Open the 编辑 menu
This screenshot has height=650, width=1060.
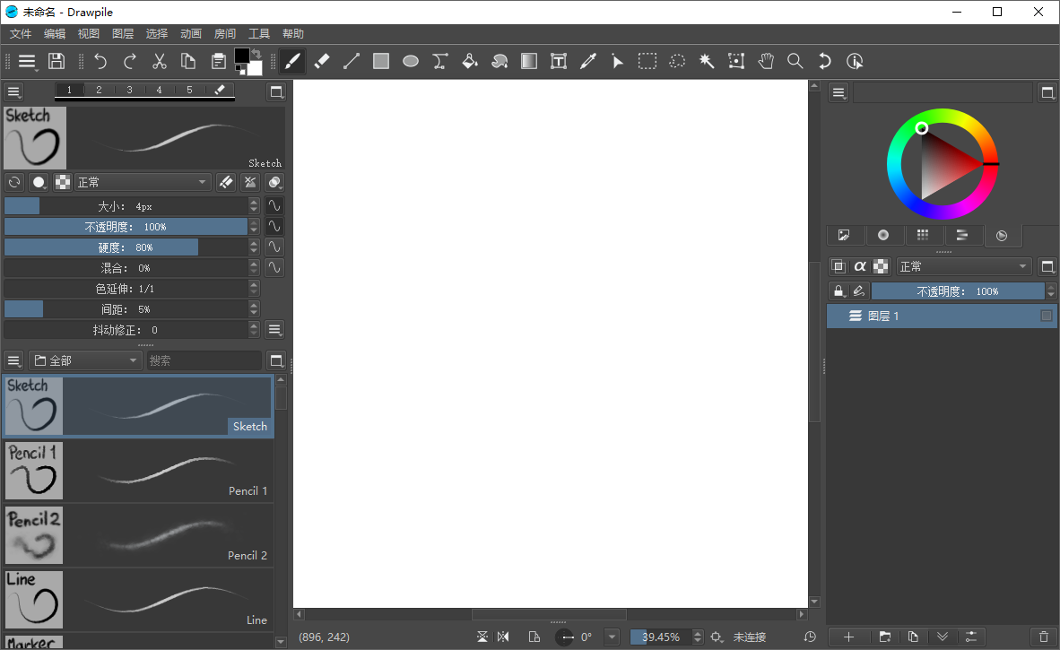[x=55, y=34]
